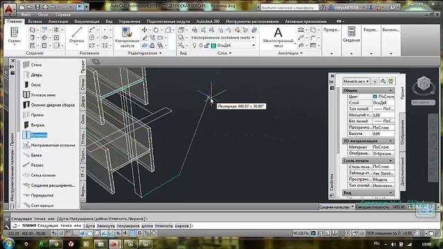Select the circle tool in Рисование panel
Image resolution: width=443 pixels, height=249 pixels.
coord(92,37)
